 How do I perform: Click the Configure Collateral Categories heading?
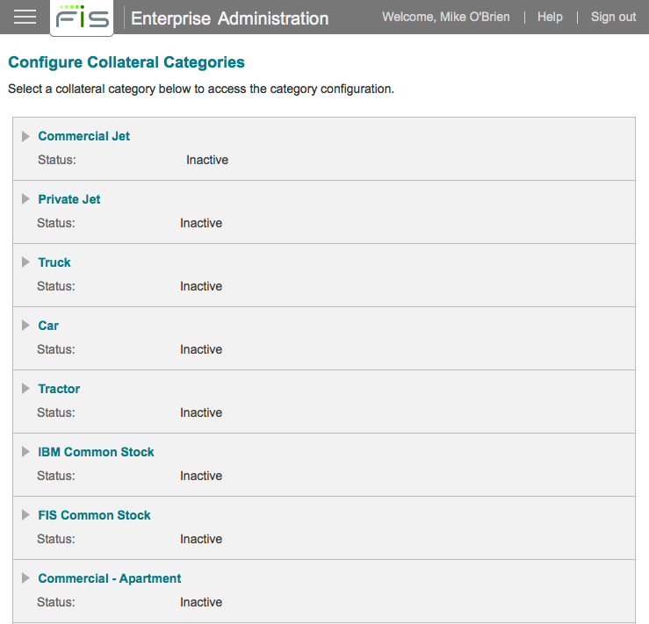(126, 62)
